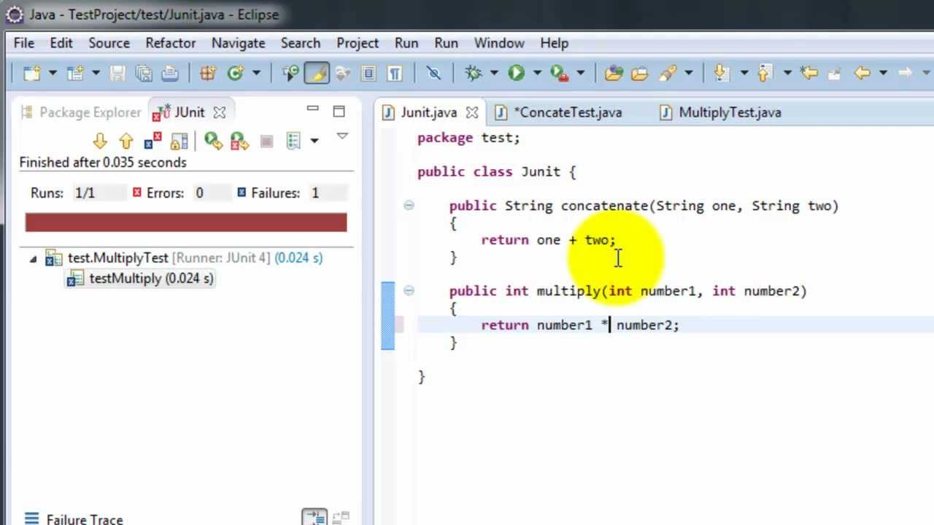Select the testMultiply failed test row

pos(140,279)
